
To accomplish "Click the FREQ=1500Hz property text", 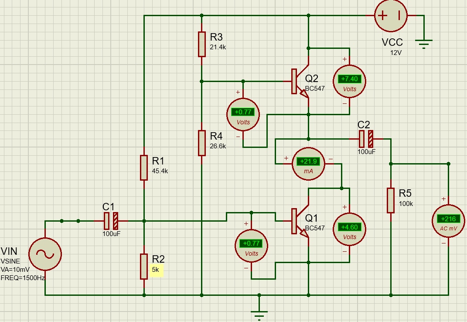I will coord(23,278).
